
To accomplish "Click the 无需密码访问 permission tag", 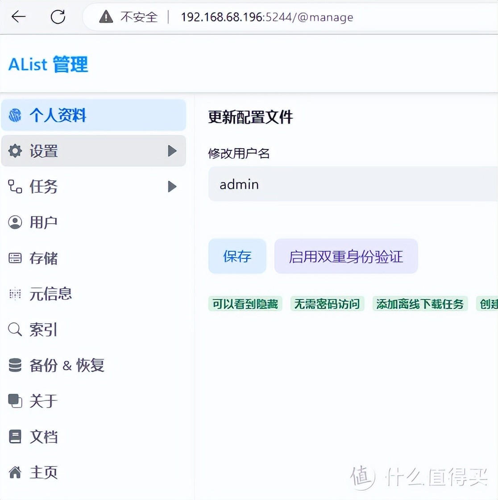I will (327, 304).
